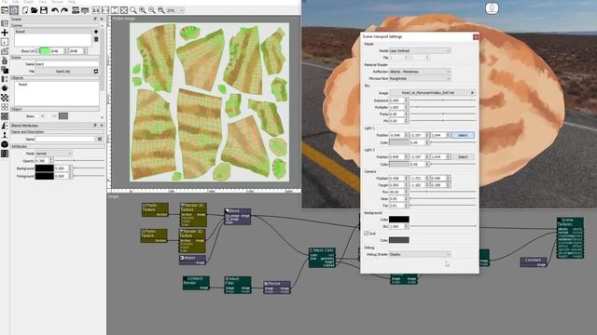This screenshot has height=335, width=597.
Task: Open the Debug Shader dropdown
Action: [420, 254]
